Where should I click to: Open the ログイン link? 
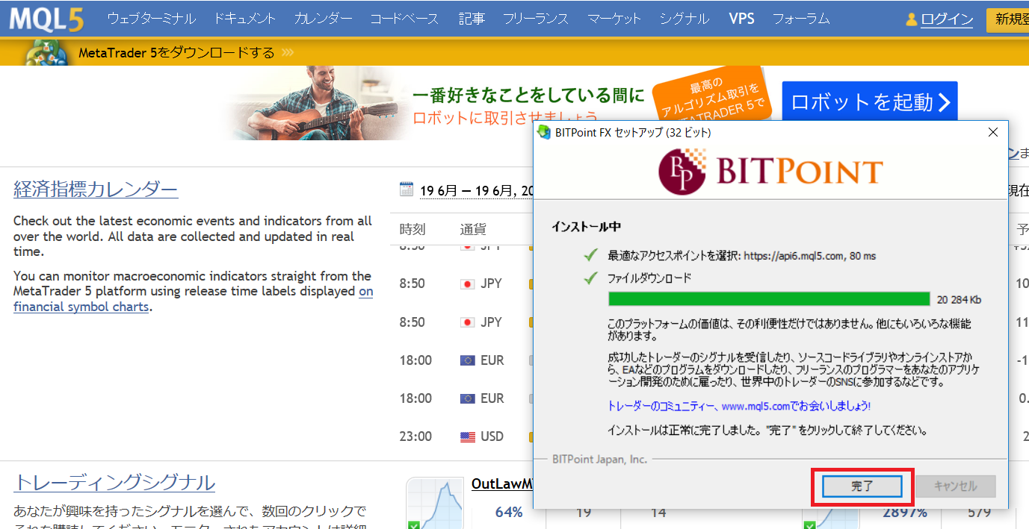pyautogui.click(x=947, y=19)
